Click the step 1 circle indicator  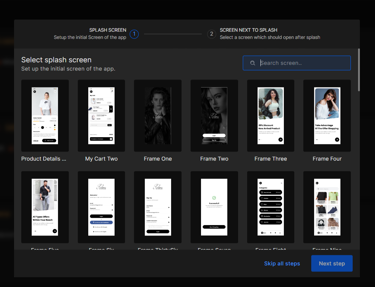tap(134, 34)
